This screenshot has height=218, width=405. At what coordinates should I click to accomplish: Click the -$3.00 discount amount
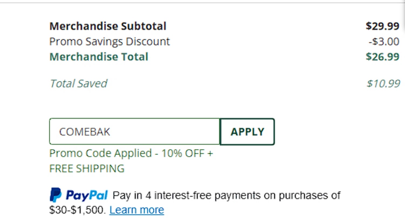click(x=384, y=42)
